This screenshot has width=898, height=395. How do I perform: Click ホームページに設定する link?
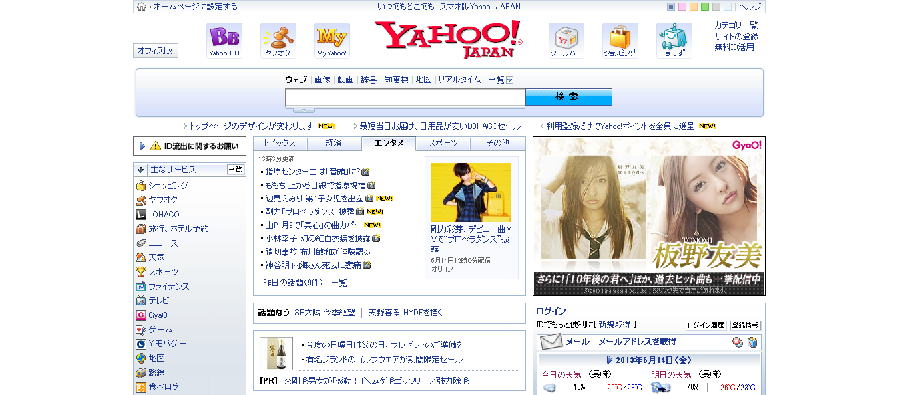(x=196, y=7)
